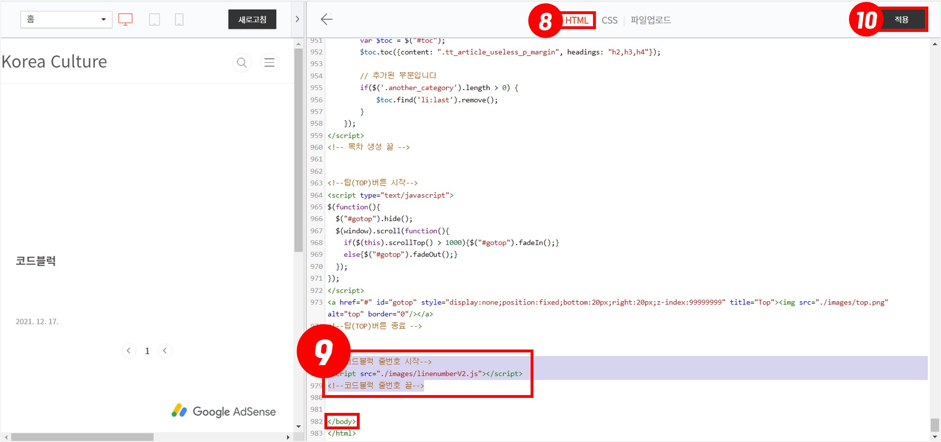Screen dimensions: 941x442
Task: Click preview vertical scrollbar thumb
Action: 299,150
